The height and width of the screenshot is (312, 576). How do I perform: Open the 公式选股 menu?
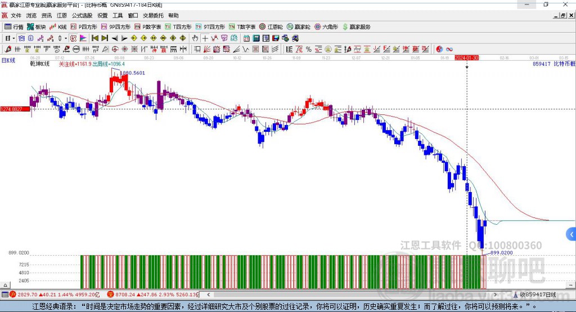coord(81,16)
